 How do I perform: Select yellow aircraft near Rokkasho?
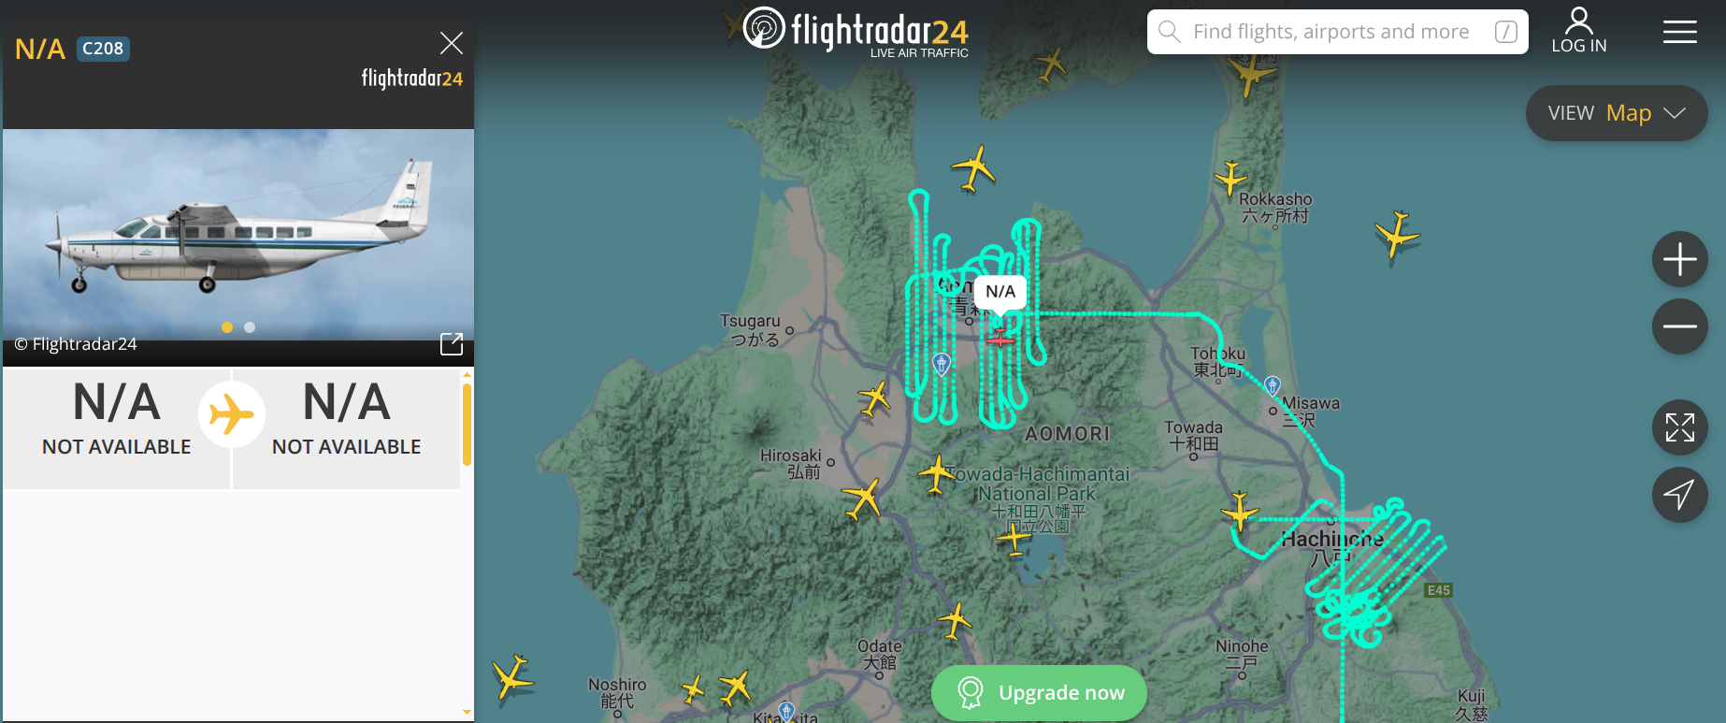click(x=1230, y=178)
